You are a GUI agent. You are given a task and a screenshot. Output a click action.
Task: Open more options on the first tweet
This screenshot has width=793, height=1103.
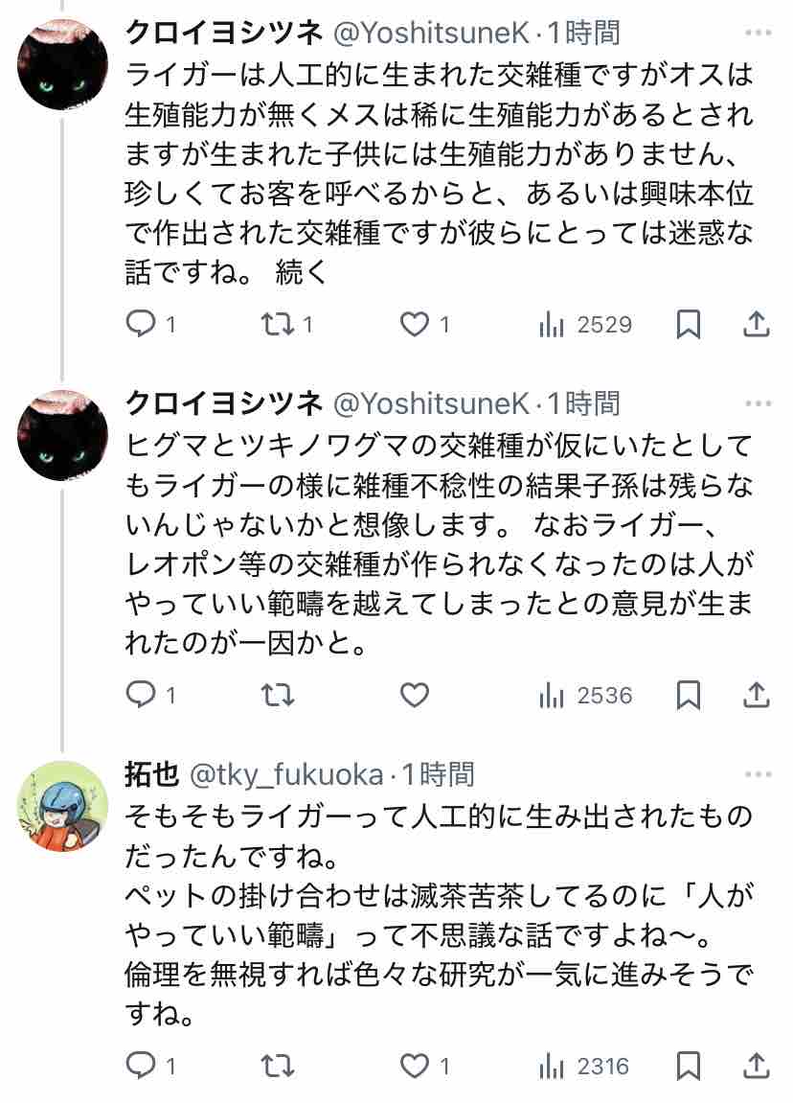(758, 33)
